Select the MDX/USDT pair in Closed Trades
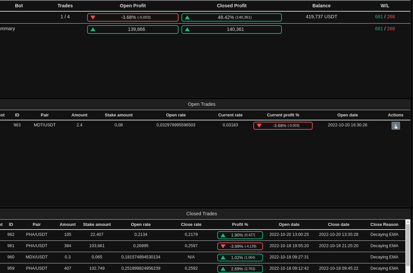The image size is (413, 273). coord(37,257)
